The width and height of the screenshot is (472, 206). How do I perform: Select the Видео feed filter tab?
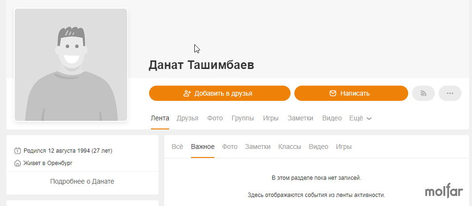(x=319, y=147)
